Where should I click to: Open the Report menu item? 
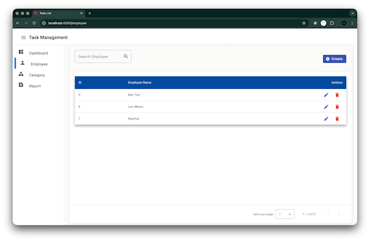tap(35, 86)
